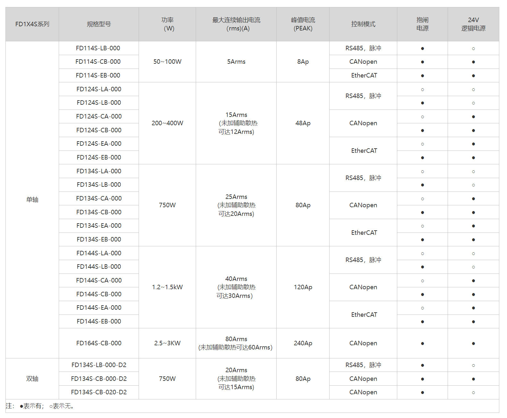Click the hollow circle in FD114S-LB-000 24V column
This screenshot has width=507, height=418.
[473, 49]
